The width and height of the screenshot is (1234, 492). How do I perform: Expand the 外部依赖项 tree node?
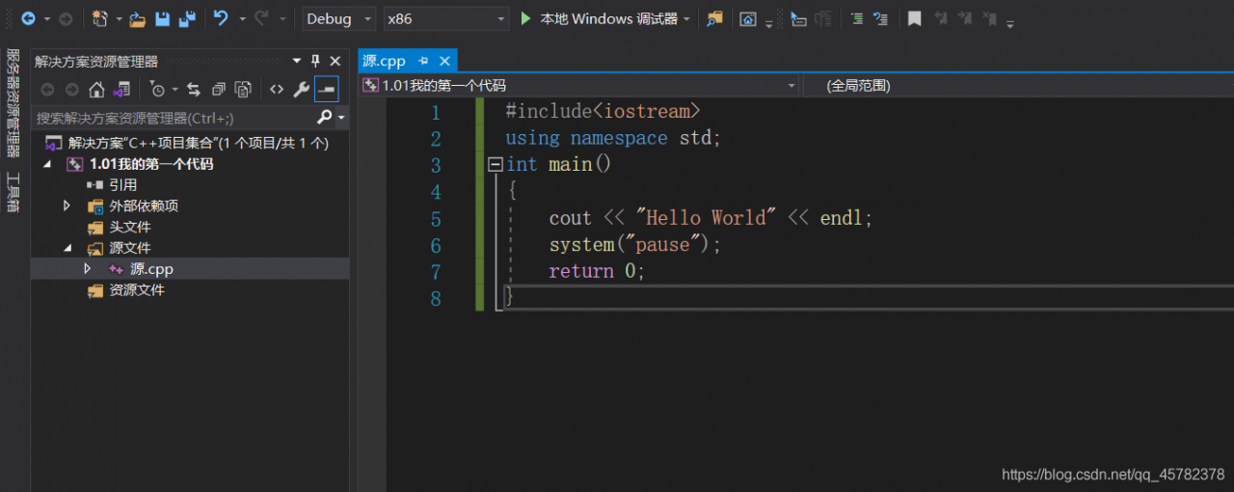(67, 205)
